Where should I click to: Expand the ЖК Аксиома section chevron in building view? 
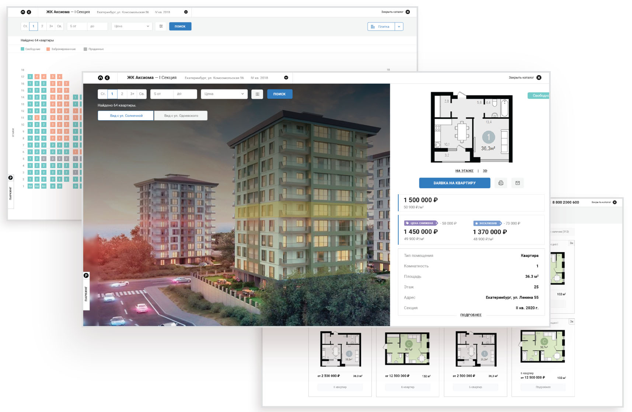pos(286,78)
